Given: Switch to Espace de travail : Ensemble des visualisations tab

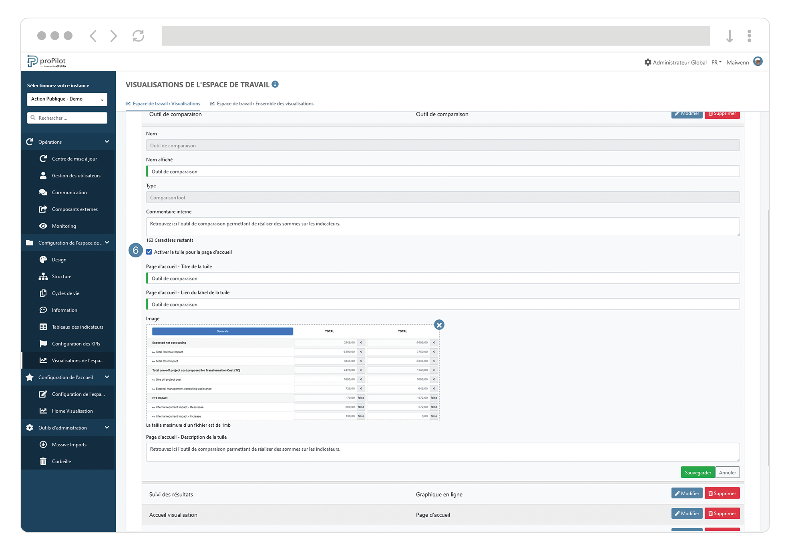Looking at the screenshot, I should click(x=265, y=104).
